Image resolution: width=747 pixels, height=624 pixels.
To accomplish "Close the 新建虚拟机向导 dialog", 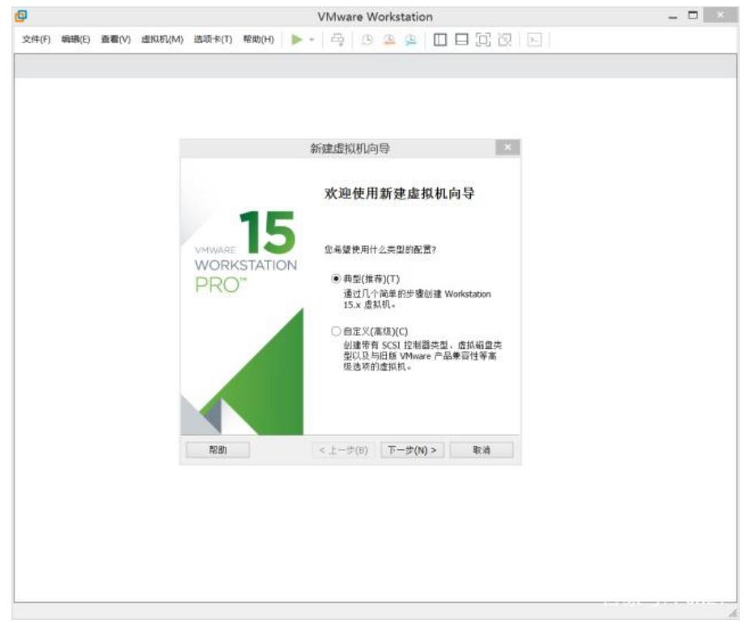I will (x=507, y=147).
